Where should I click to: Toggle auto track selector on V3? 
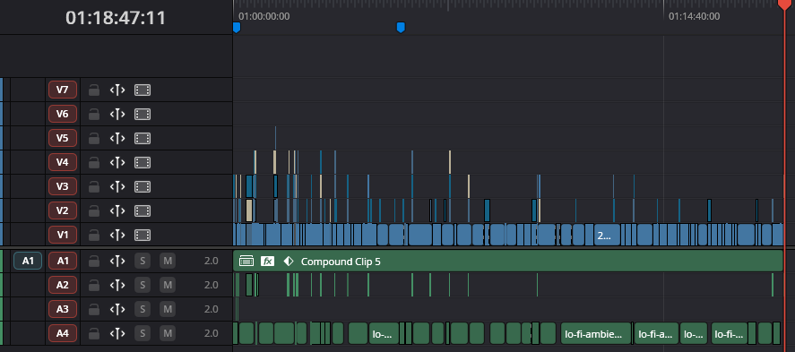tap(117, 187)
